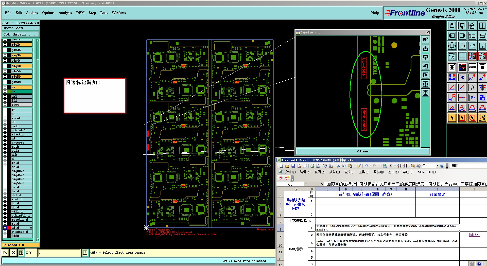Click the mirror F tool icon
The height and width of the screenshot is (266, 487).
tap(482, 87)
